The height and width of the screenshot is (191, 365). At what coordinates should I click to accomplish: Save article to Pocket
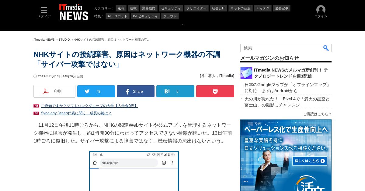point(215,91)
